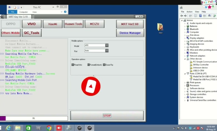This screenshot has width=217, height=131.
Task: Click the help icon in This PC window
Action: click(65, 12)
